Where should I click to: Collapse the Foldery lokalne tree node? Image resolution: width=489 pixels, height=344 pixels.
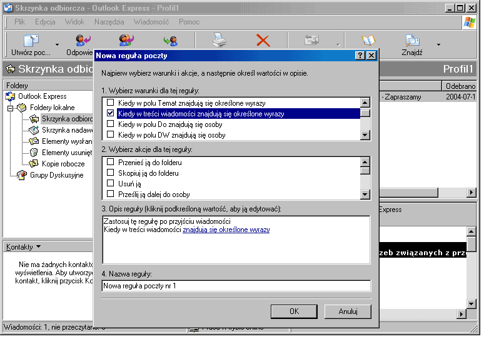(10, 108)
